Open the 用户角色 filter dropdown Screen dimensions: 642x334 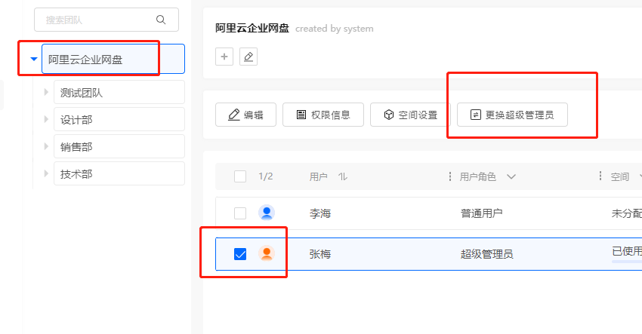511,176
